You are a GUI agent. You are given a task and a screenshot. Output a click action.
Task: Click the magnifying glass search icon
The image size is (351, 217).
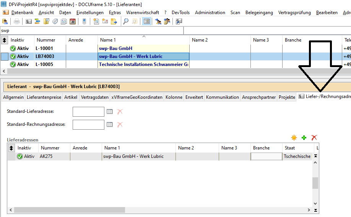coord(126,21)
